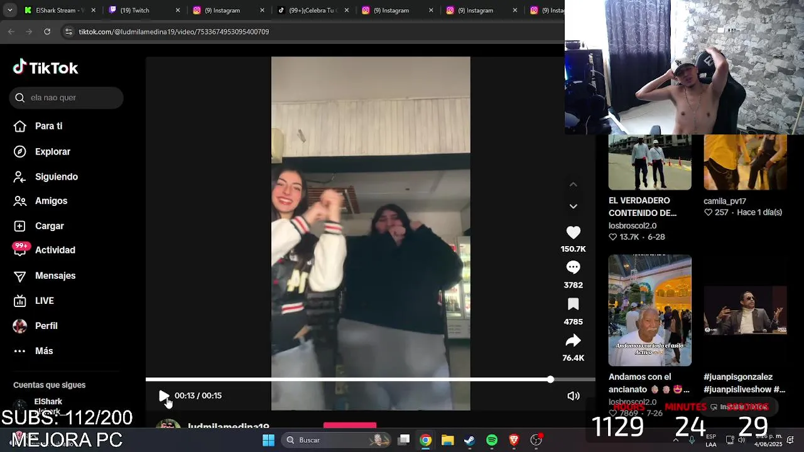Open the Amigos section
Viewport: 804px width, 452px height.
(x=41, y=201)
